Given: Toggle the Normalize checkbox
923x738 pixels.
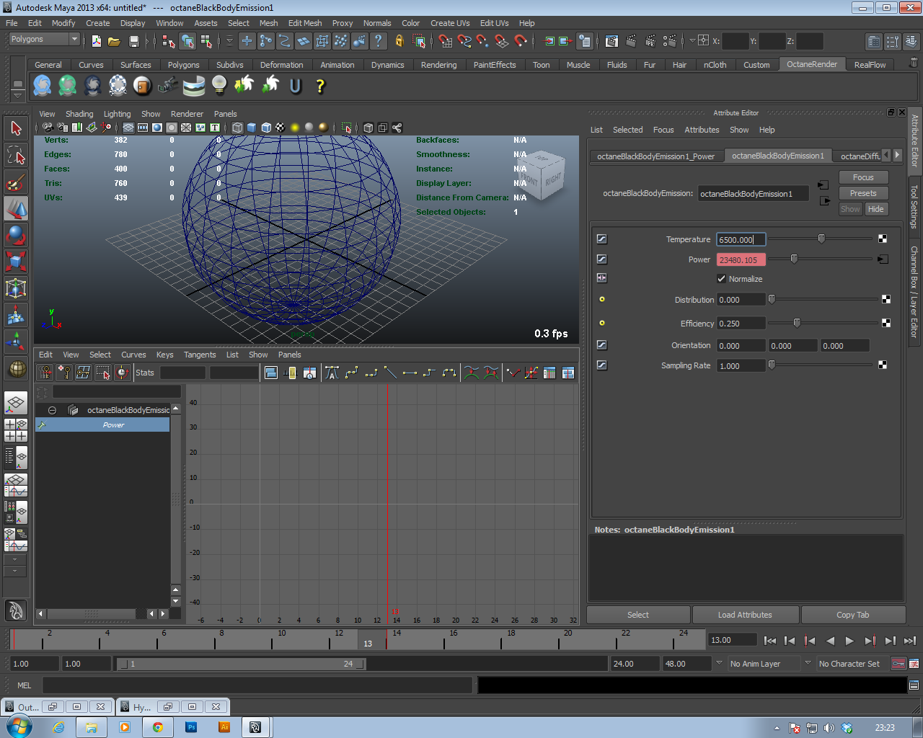Looking at the screenshot, I should (721, 279).
